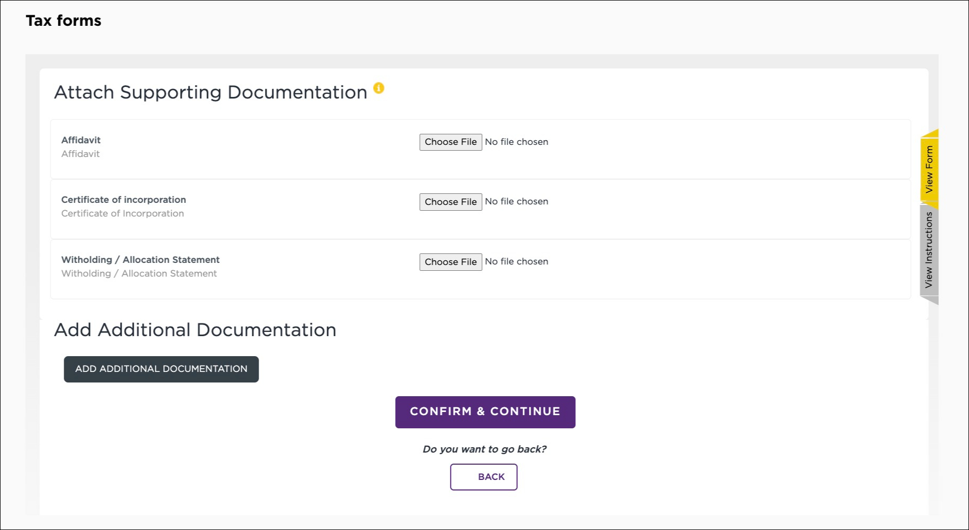The width and height of the screenshot is (969, 530).
Task: Choose a file for the Affidavit row
Action: point(450,142)
